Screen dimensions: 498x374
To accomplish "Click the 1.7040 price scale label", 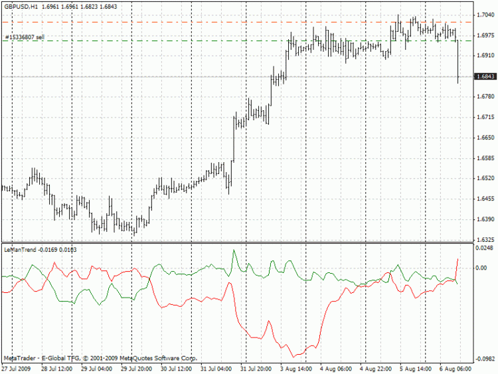I will pos(484,15).
